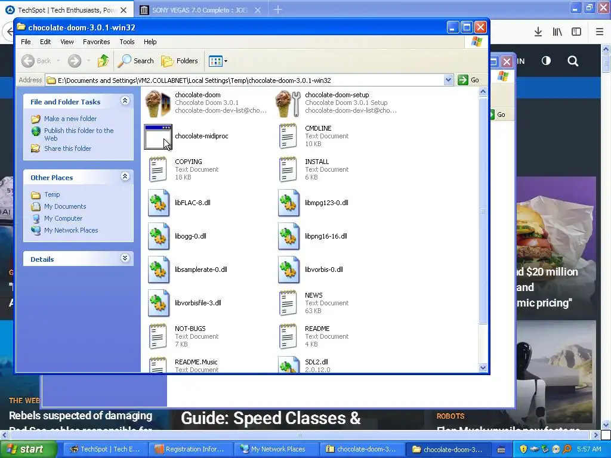The width and height of the screenshot is (611, 458).
Task: Go to Temp in Other Places
Action: click(52, 194)
